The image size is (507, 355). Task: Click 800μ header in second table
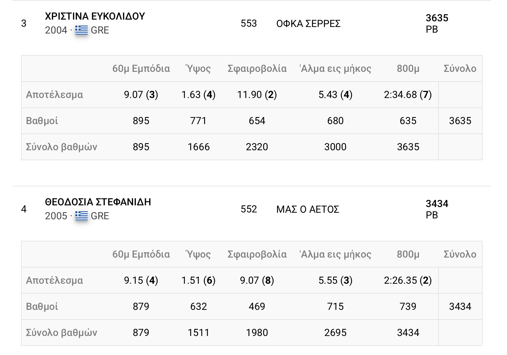[408, 254]
